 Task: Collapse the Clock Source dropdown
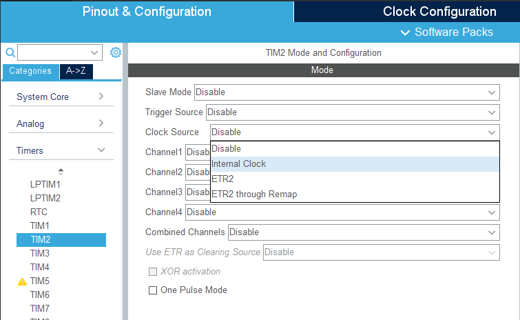355,132
